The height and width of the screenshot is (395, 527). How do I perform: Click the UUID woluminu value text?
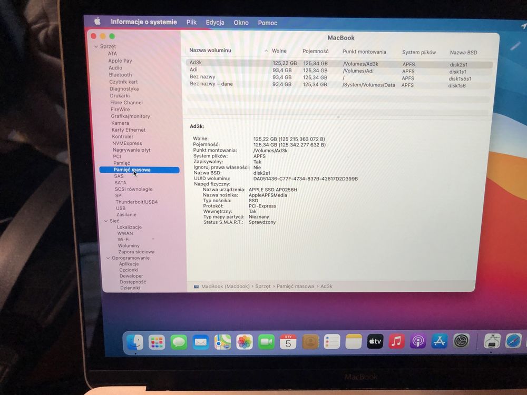tap(306, 179)
